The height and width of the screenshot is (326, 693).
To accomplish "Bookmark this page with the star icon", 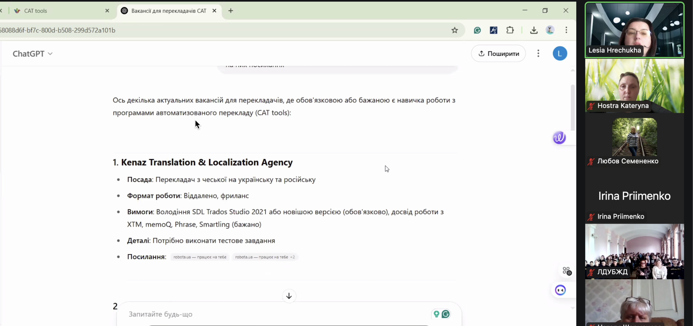I will (x=455, y=30).
